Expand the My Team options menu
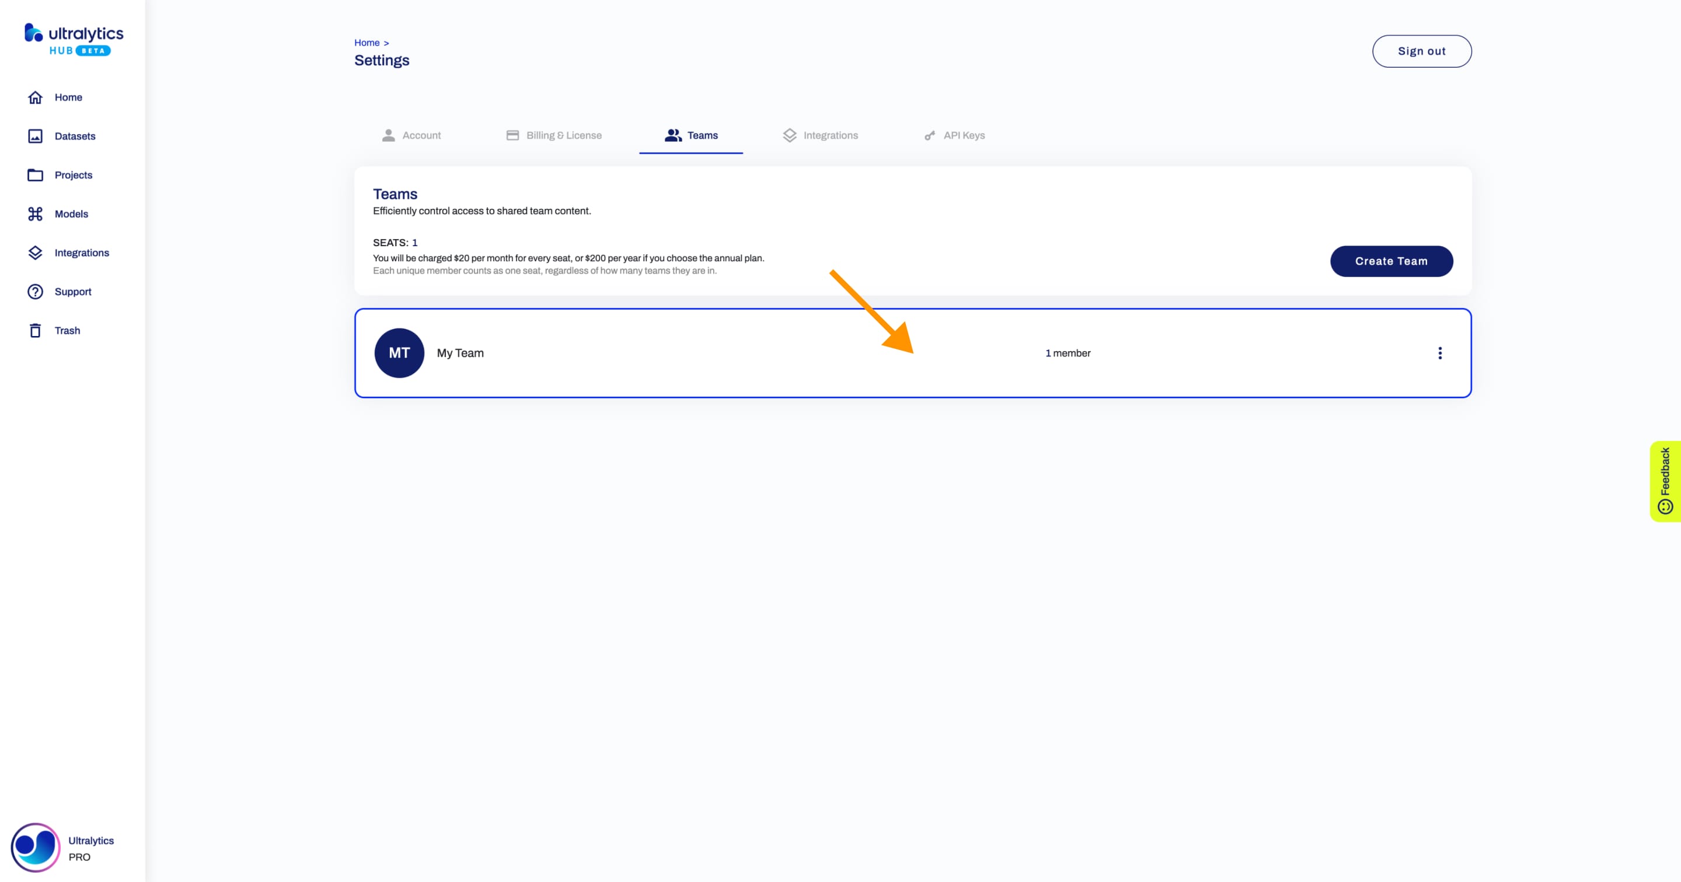This screenshot has width=1681, height=882. 1440,353
